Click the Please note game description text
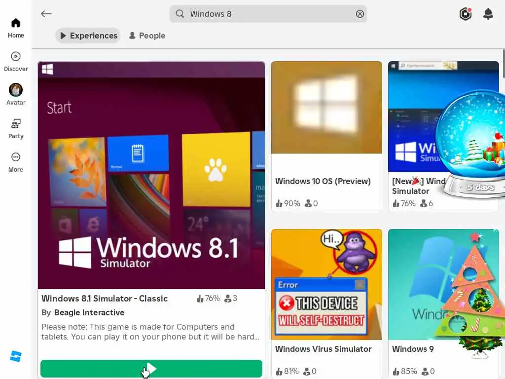The width and height of the screenshot is (505, 379). (x=150, y=332)
